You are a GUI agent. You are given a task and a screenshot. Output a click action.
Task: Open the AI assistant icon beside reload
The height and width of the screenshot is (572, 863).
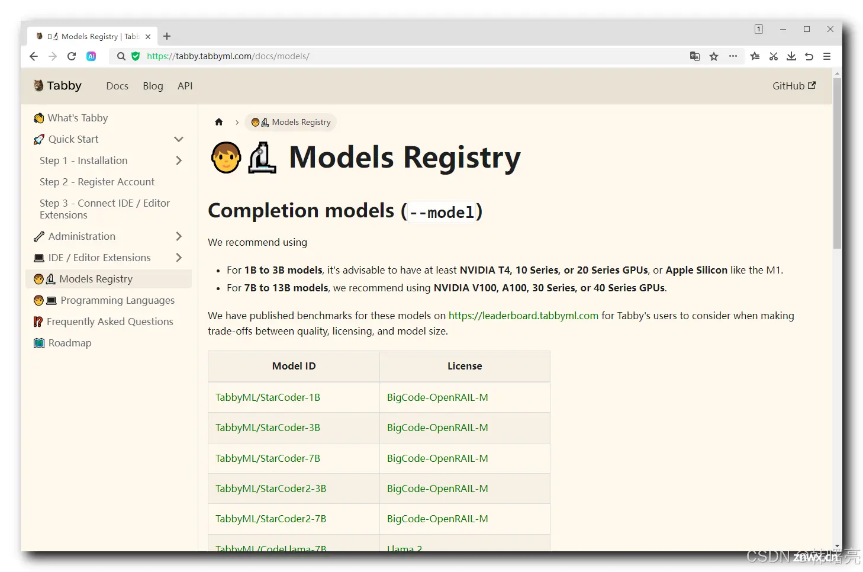[x=91, y=56]
